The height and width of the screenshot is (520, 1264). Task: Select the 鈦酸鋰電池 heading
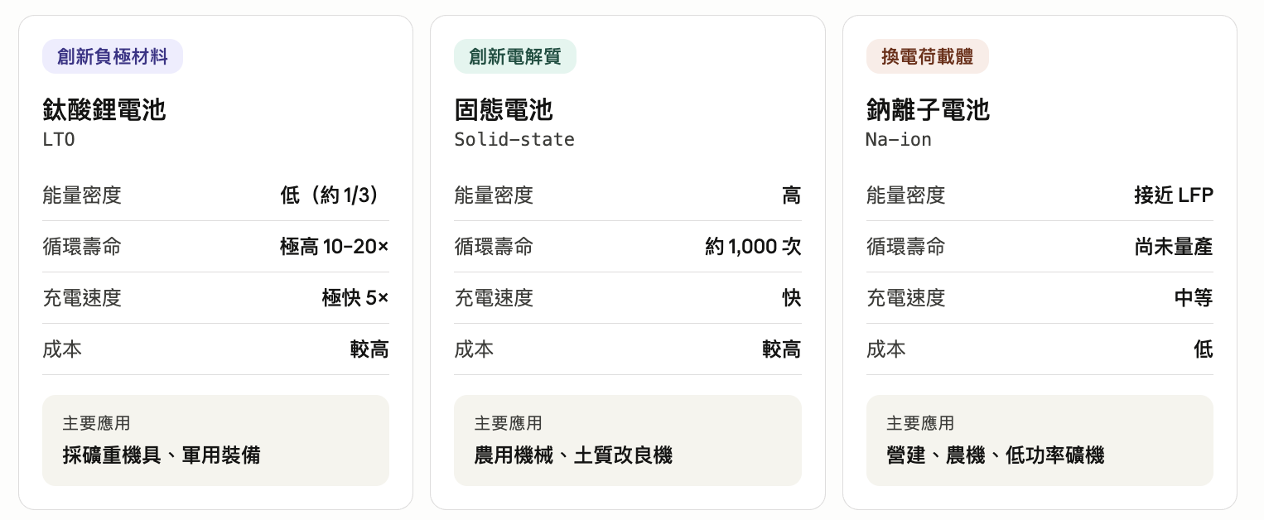coord(104,109)
